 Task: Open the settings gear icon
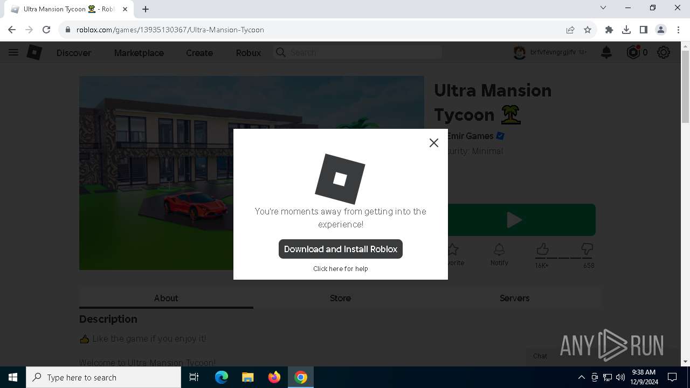click(x=664, y=52)
